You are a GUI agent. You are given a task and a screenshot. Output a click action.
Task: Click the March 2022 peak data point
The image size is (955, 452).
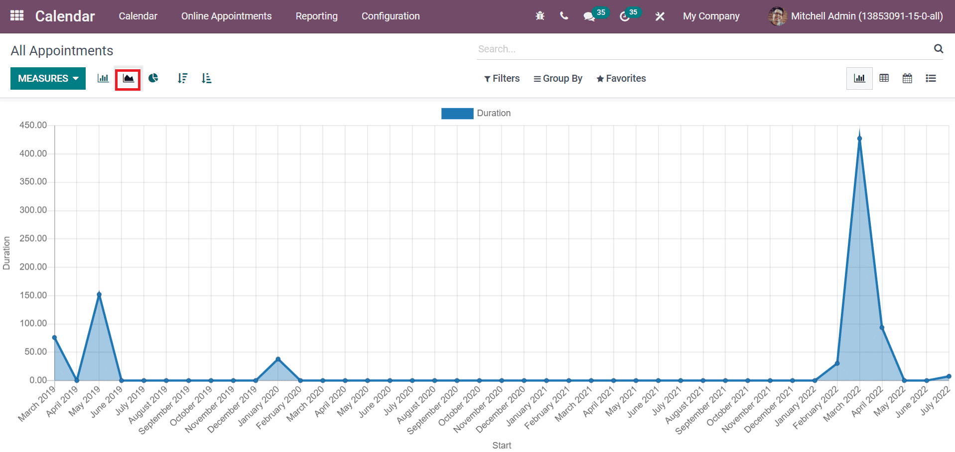(859, 139)
